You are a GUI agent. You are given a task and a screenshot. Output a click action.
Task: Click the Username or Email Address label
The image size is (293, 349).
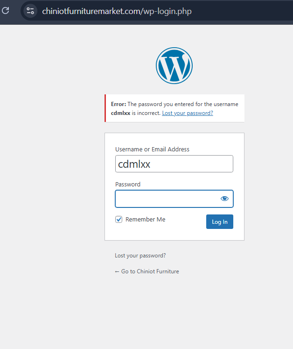152,149
